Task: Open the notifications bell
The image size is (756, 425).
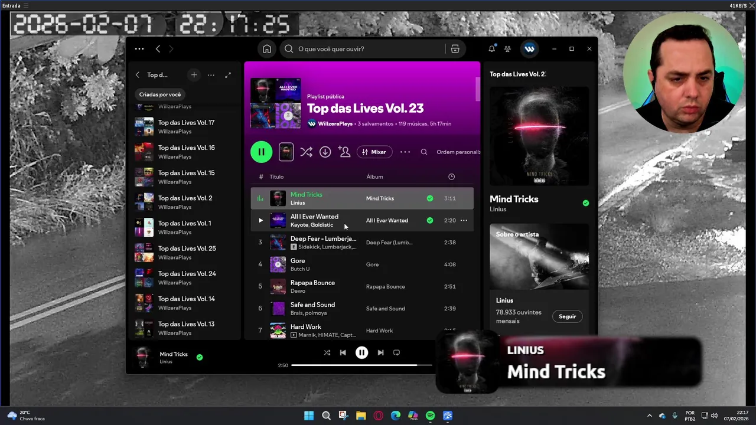Action: click(x=491, y=49)
